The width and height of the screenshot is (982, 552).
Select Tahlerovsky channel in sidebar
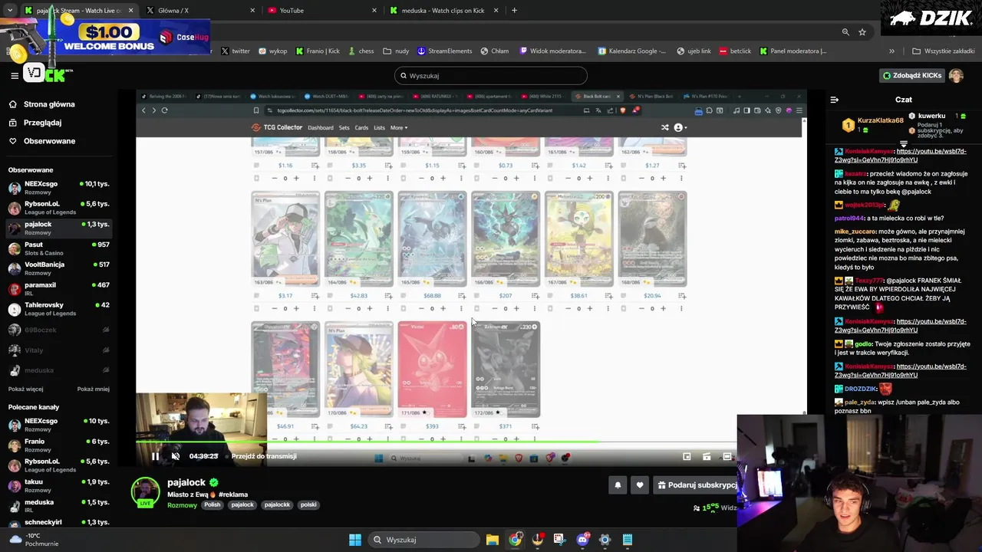tap(58, 309)
